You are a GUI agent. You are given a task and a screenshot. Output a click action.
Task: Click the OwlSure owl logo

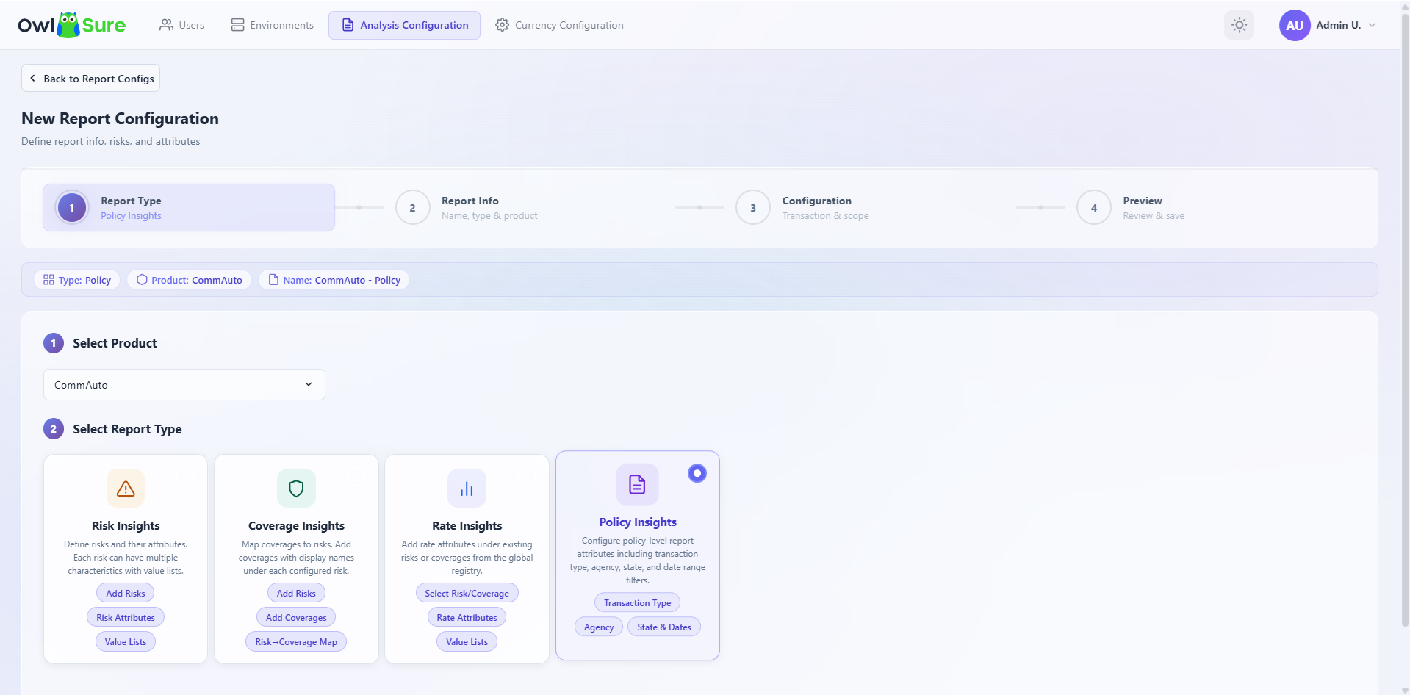click(68, 25)
